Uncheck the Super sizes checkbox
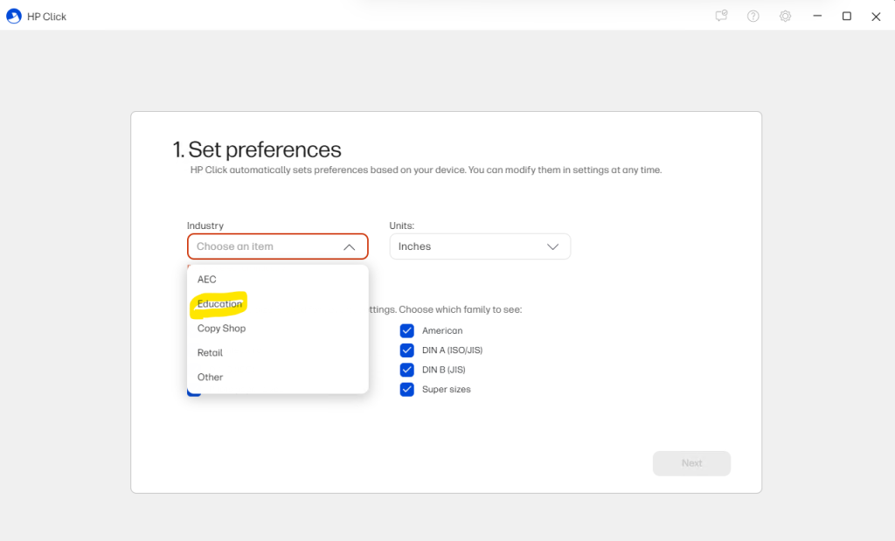Viewport: 895px width, 541px height. [407, 389]
